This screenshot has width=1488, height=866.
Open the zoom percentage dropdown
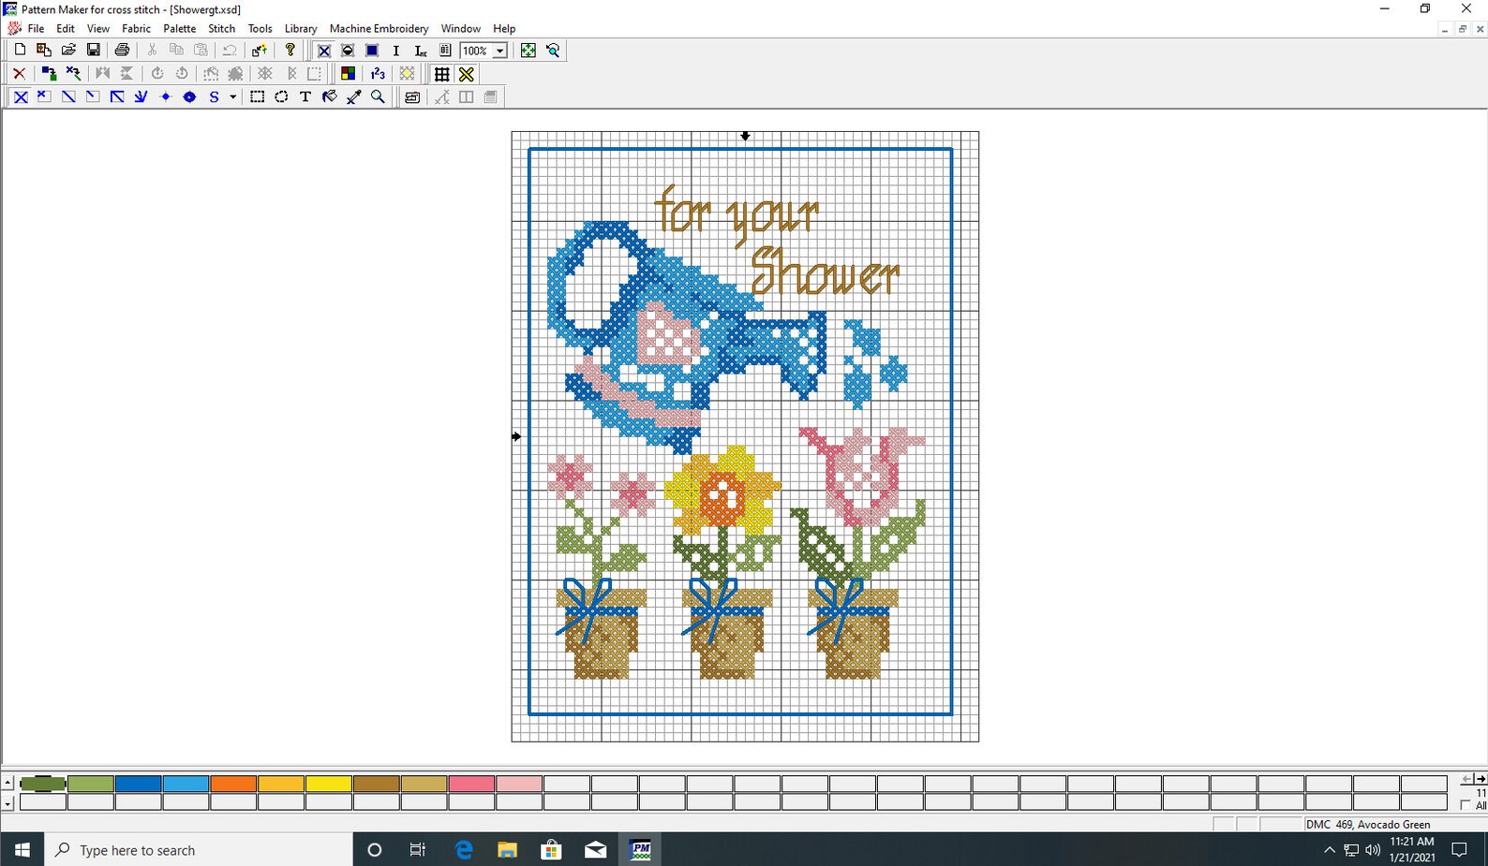[500, 51]
